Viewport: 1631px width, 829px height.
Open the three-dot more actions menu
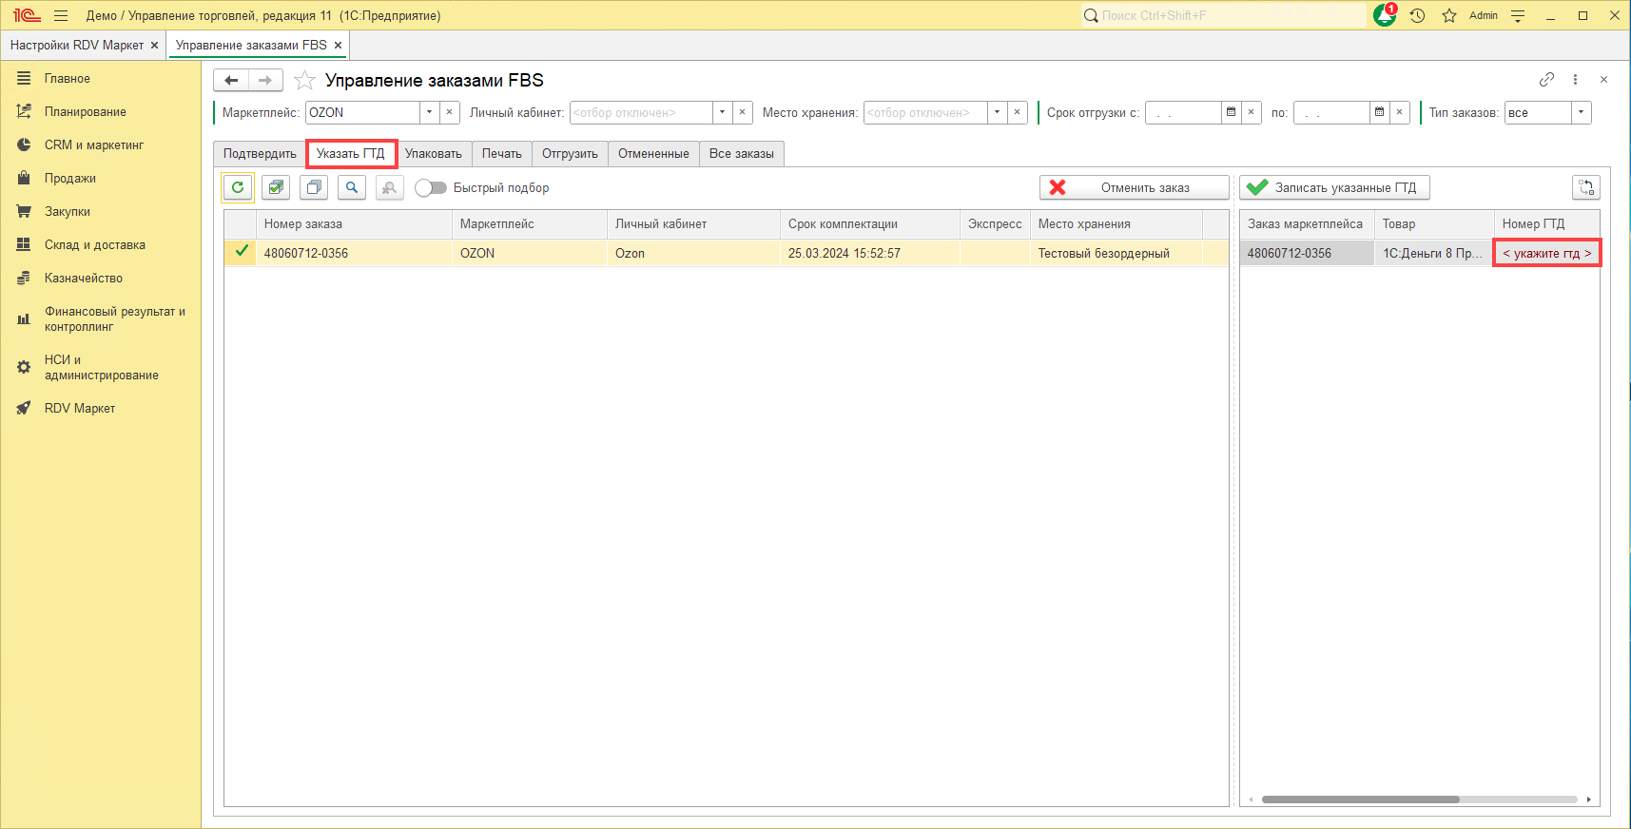coord(1575,80)
